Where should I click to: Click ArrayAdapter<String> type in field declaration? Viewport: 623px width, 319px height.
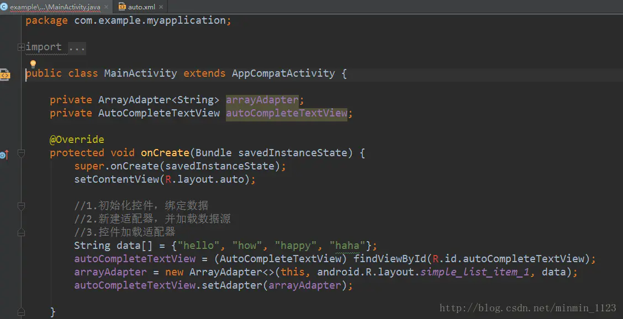159,100
